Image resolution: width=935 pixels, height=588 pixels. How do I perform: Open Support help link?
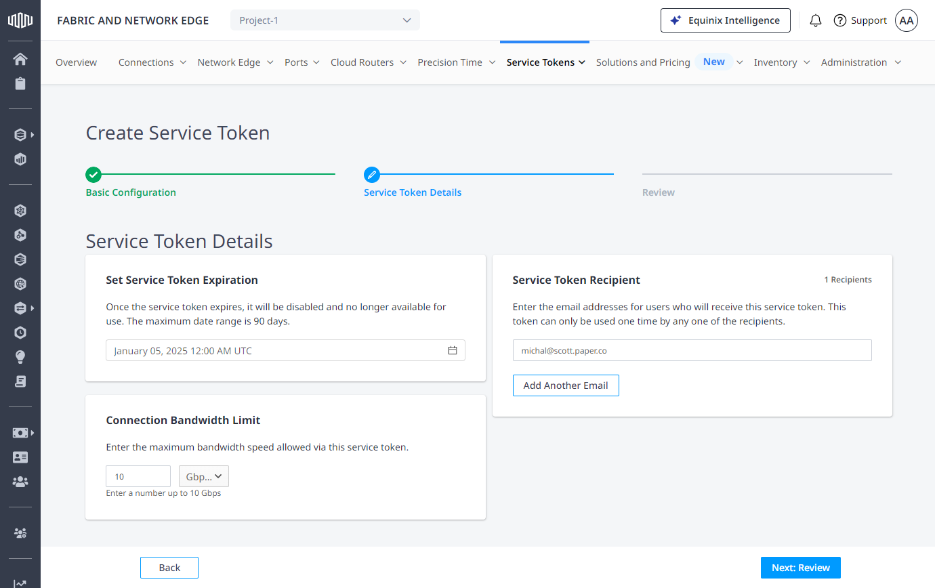click(x=860, y=20)
